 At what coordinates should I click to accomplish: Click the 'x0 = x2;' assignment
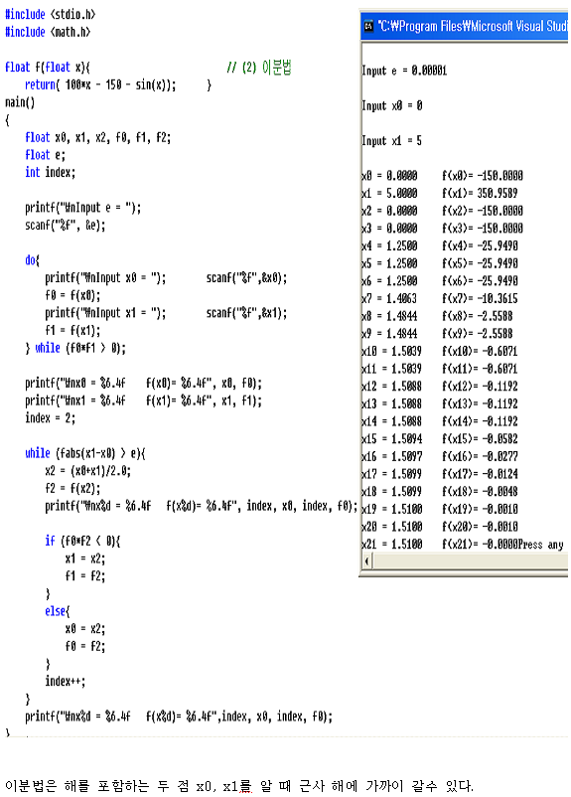(x=85, y=629)
